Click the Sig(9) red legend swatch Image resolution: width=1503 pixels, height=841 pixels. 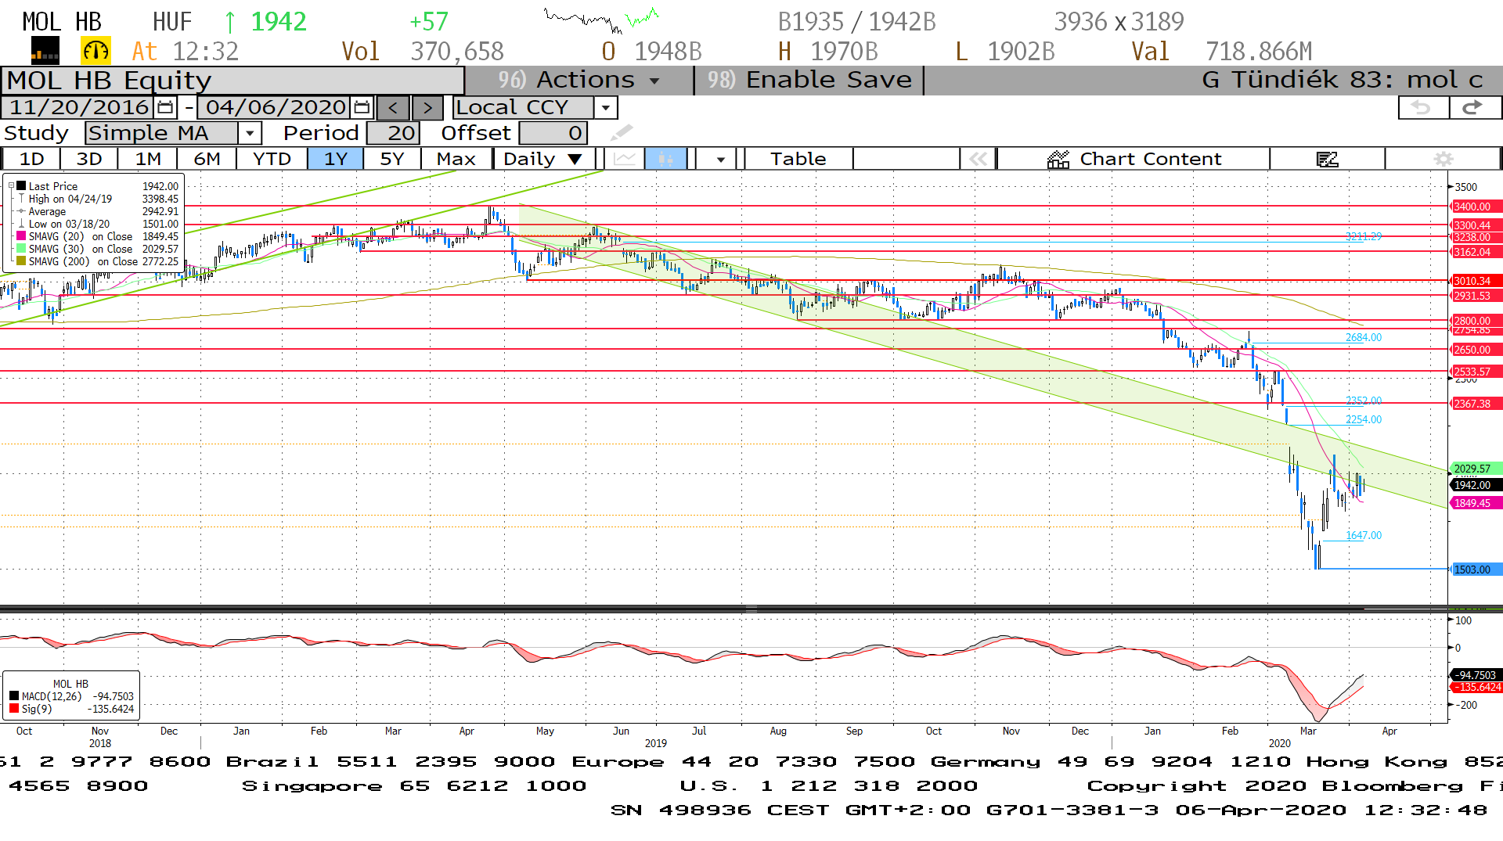[x=14, y=709]
